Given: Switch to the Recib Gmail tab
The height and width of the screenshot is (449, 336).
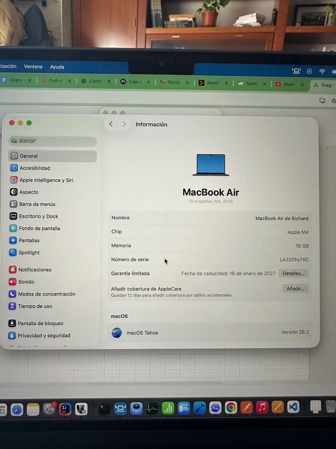Looking at the screenshot, I should click(174, 82).
